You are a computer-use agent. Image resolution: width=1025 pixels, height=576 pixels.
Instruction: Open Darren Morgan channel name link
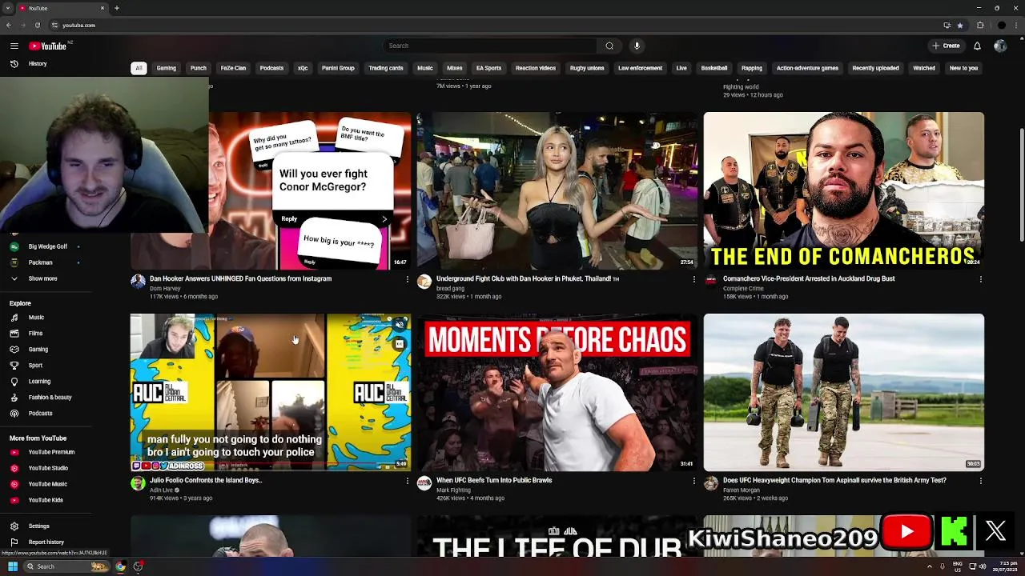(742, 490)
